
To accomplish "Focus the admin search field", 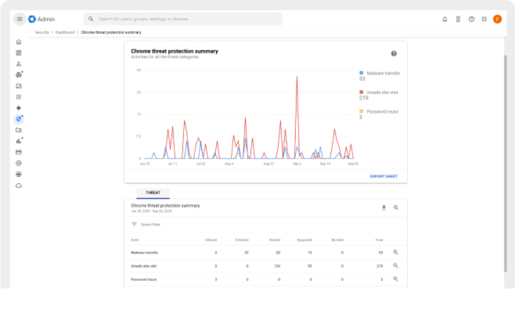I will click(x=183, y=19).
